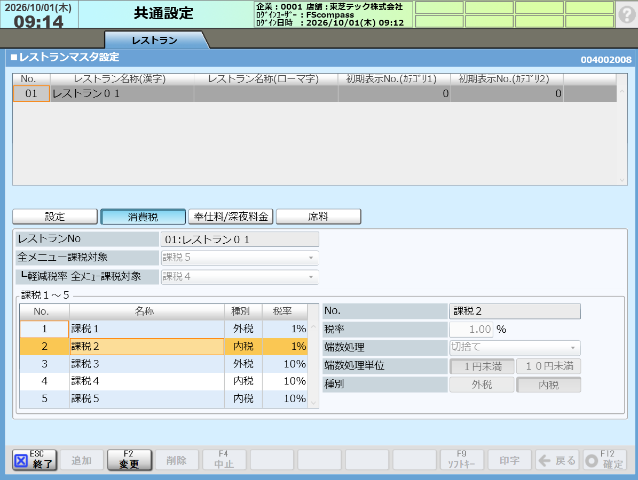The width and height of the screenshot is (638, 480).
Task: Click the 10% rate cell of 課税3
Action: click(x=285, y=364)
